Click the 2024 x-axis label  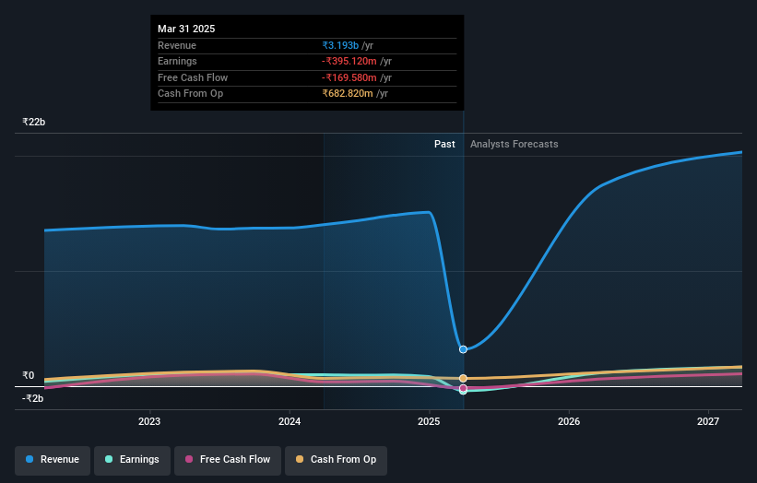coord(290,421)
